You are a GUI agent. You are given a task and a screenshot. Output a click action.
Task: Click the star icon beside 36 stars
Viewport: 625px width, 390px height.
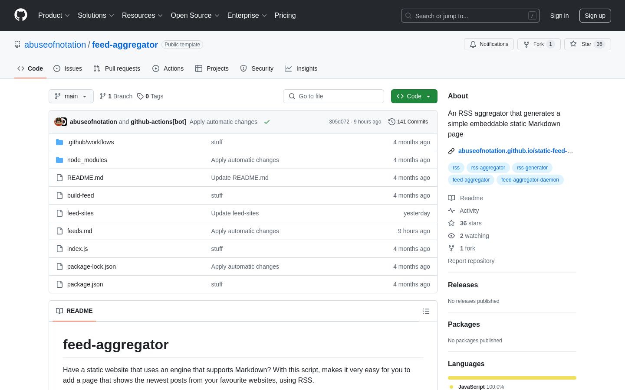(x=451, y=223)
